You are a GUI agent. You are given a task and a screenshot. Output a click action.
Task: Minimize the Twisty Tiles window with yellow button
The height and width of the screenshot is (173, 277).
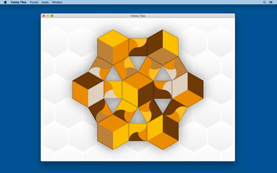(x=48, y=16)
